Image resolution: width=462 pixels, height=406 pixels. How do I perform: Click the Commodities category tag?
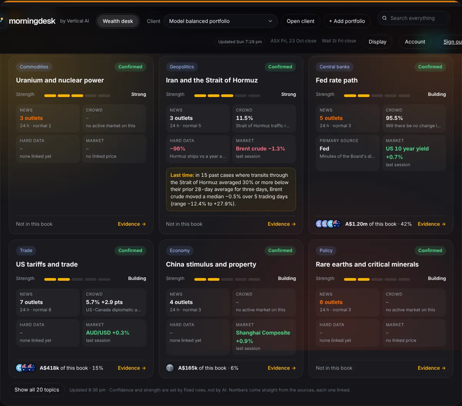(x=34, y=67)
